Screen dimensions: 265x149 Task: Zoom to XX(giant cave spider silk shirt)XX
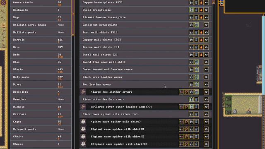(181, 144)
